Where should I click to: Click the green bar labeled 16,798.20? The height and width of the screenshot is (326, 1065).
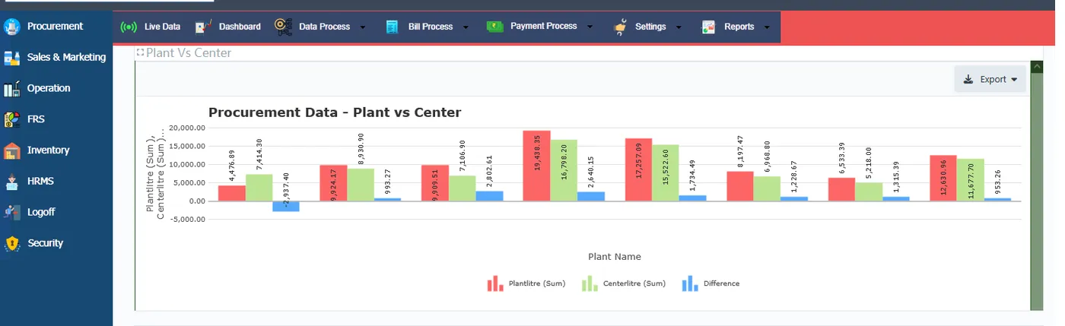(x=564, y=171)
